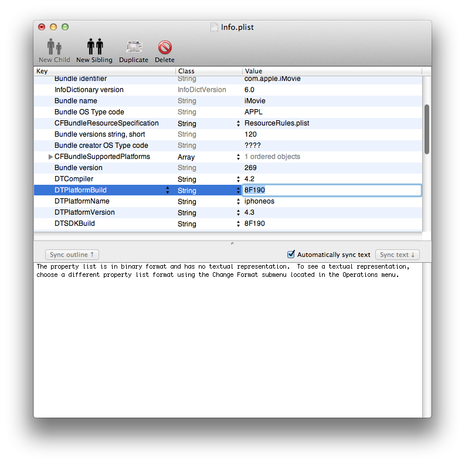Sort by the Class column header
The width and height of the screenshot is (465, 464).
(x=209, y=71)
